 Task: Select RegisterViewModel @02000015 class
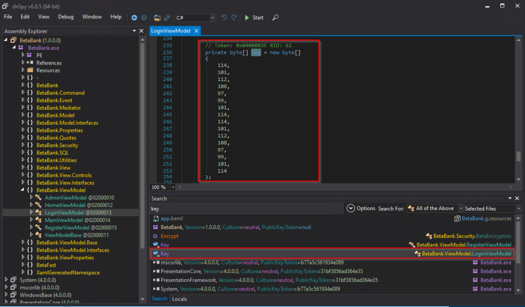80,228
